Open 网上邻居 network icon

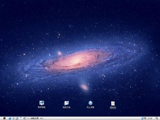[90, 103]
